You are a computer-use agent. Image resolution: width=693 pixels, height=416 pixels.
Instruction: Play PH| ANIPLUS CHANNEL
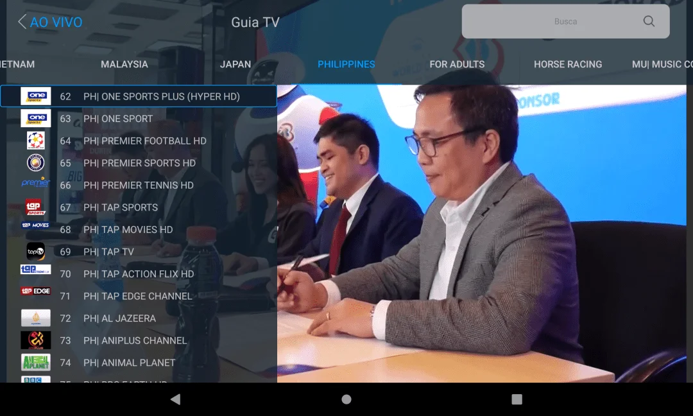[x=139, y=340]
